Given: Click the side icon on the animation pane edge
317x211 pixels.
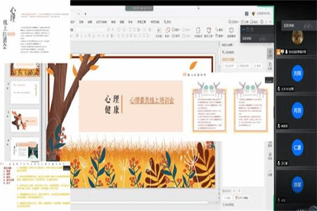Looking at the screenshot, I should point(269,51).
